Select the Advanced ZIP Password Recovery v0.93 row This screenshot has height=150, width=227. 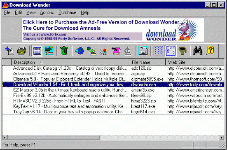pos(113,73)
